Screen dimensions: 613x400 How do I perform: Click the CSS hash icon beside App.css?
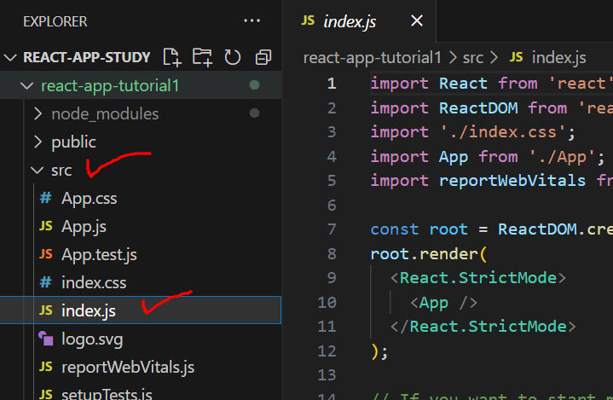46,198
